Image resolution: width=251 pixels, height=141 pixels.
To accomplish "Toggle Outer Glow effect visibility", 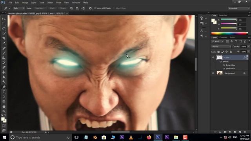I will pos(224,69).
